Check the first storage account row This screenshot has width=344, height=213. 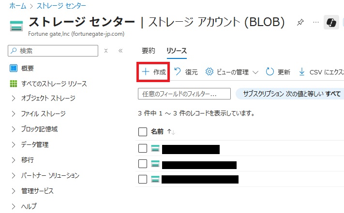(x=143, y=148)
